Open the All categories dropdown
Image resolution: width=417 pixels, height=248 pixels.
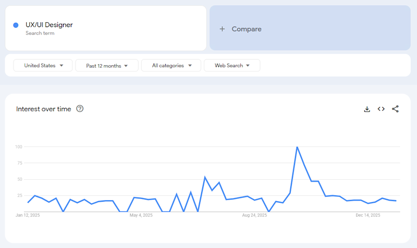click(x=171, y=66)
